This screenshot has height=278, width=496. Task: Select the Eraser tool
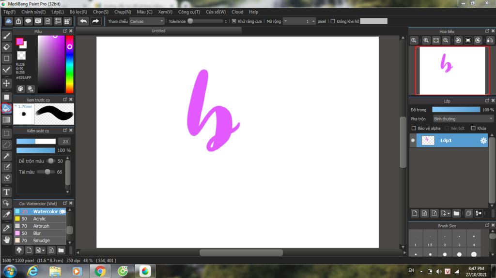coord(6,47)
